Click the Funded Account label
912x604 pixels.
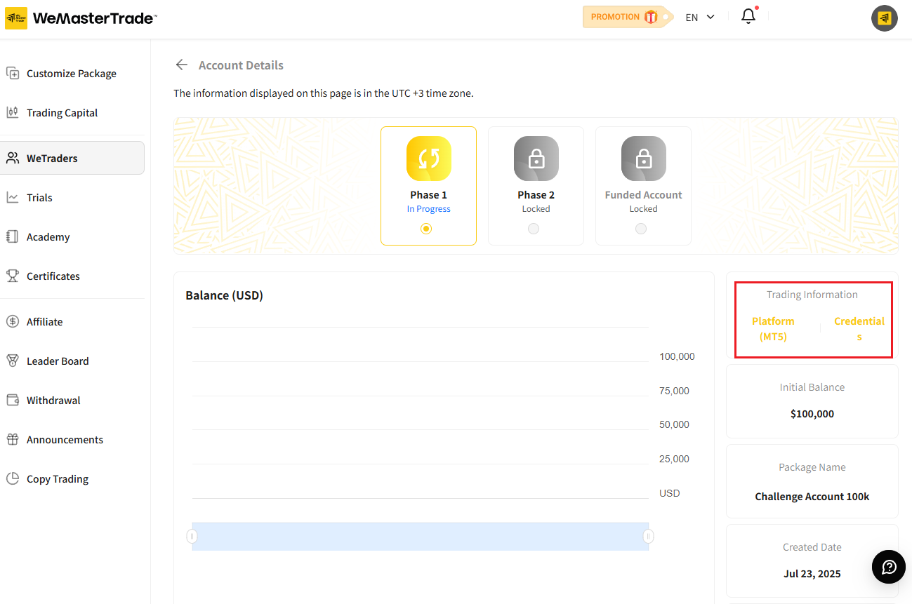click(x=644, y=195)
